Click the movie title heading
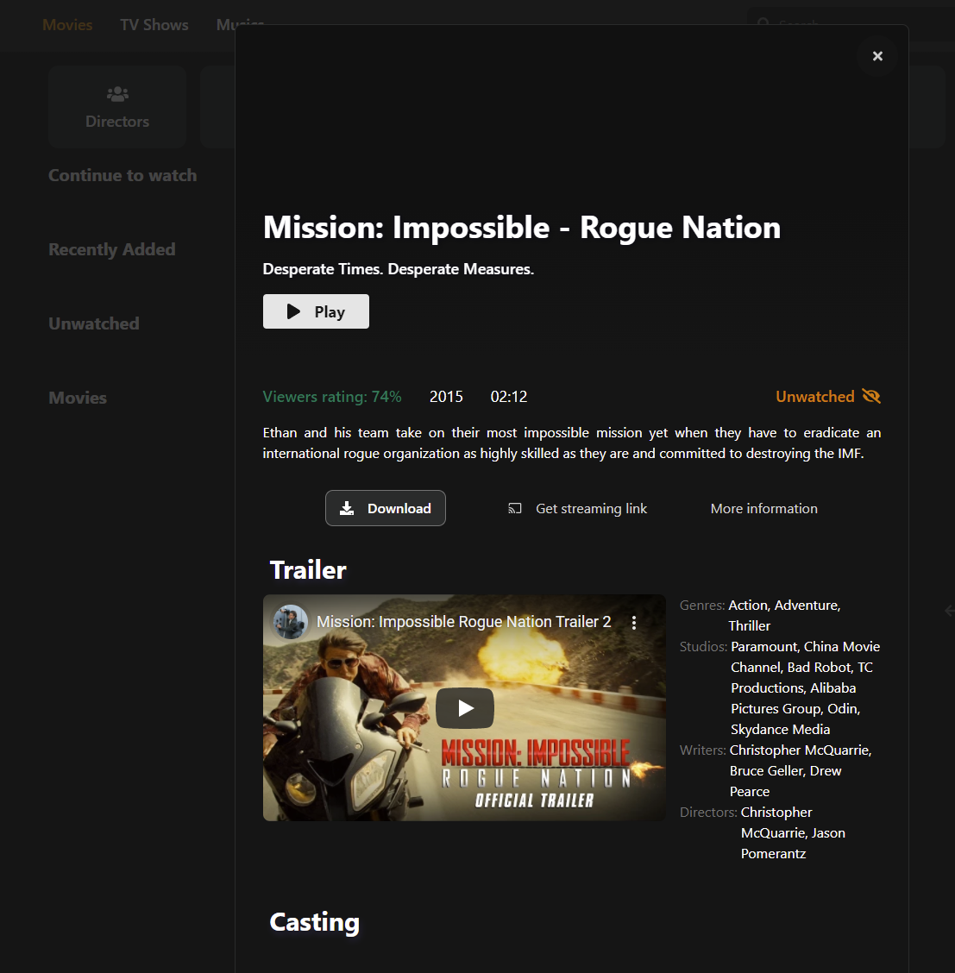 pos(522,227)
